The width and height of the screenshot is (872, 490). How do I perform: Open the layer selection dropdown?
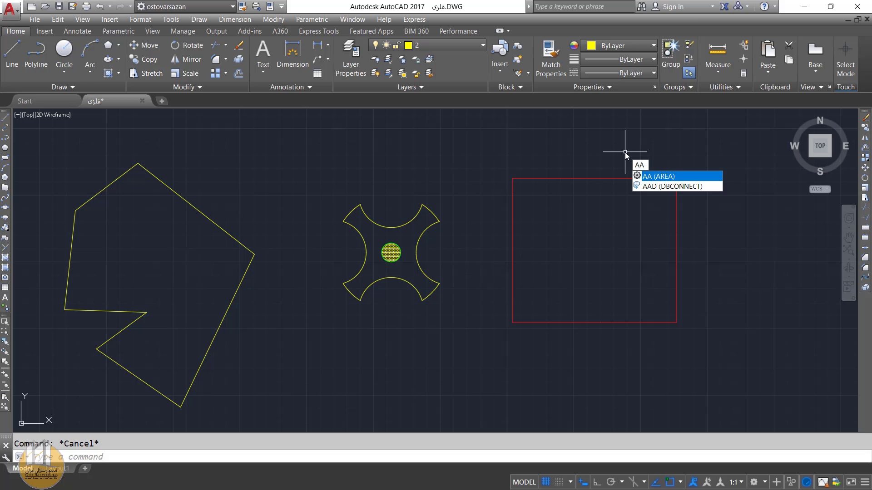coord(482,45)
